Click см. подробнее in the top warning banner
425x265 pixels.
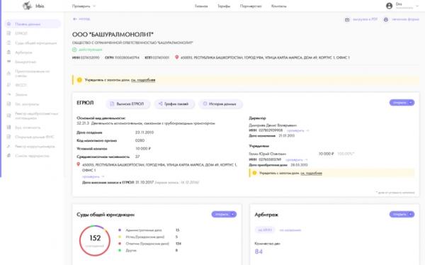point(143,80)
